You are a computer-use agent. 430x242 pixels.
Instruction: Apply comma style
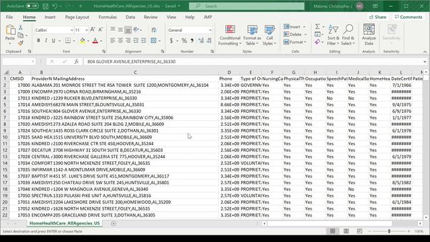tap(192, 40)
